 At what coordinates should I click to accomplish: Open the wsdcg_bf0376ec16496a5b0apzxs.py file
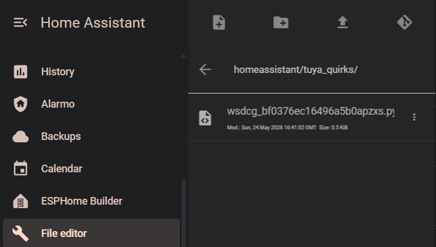click(x=311, y=111)
